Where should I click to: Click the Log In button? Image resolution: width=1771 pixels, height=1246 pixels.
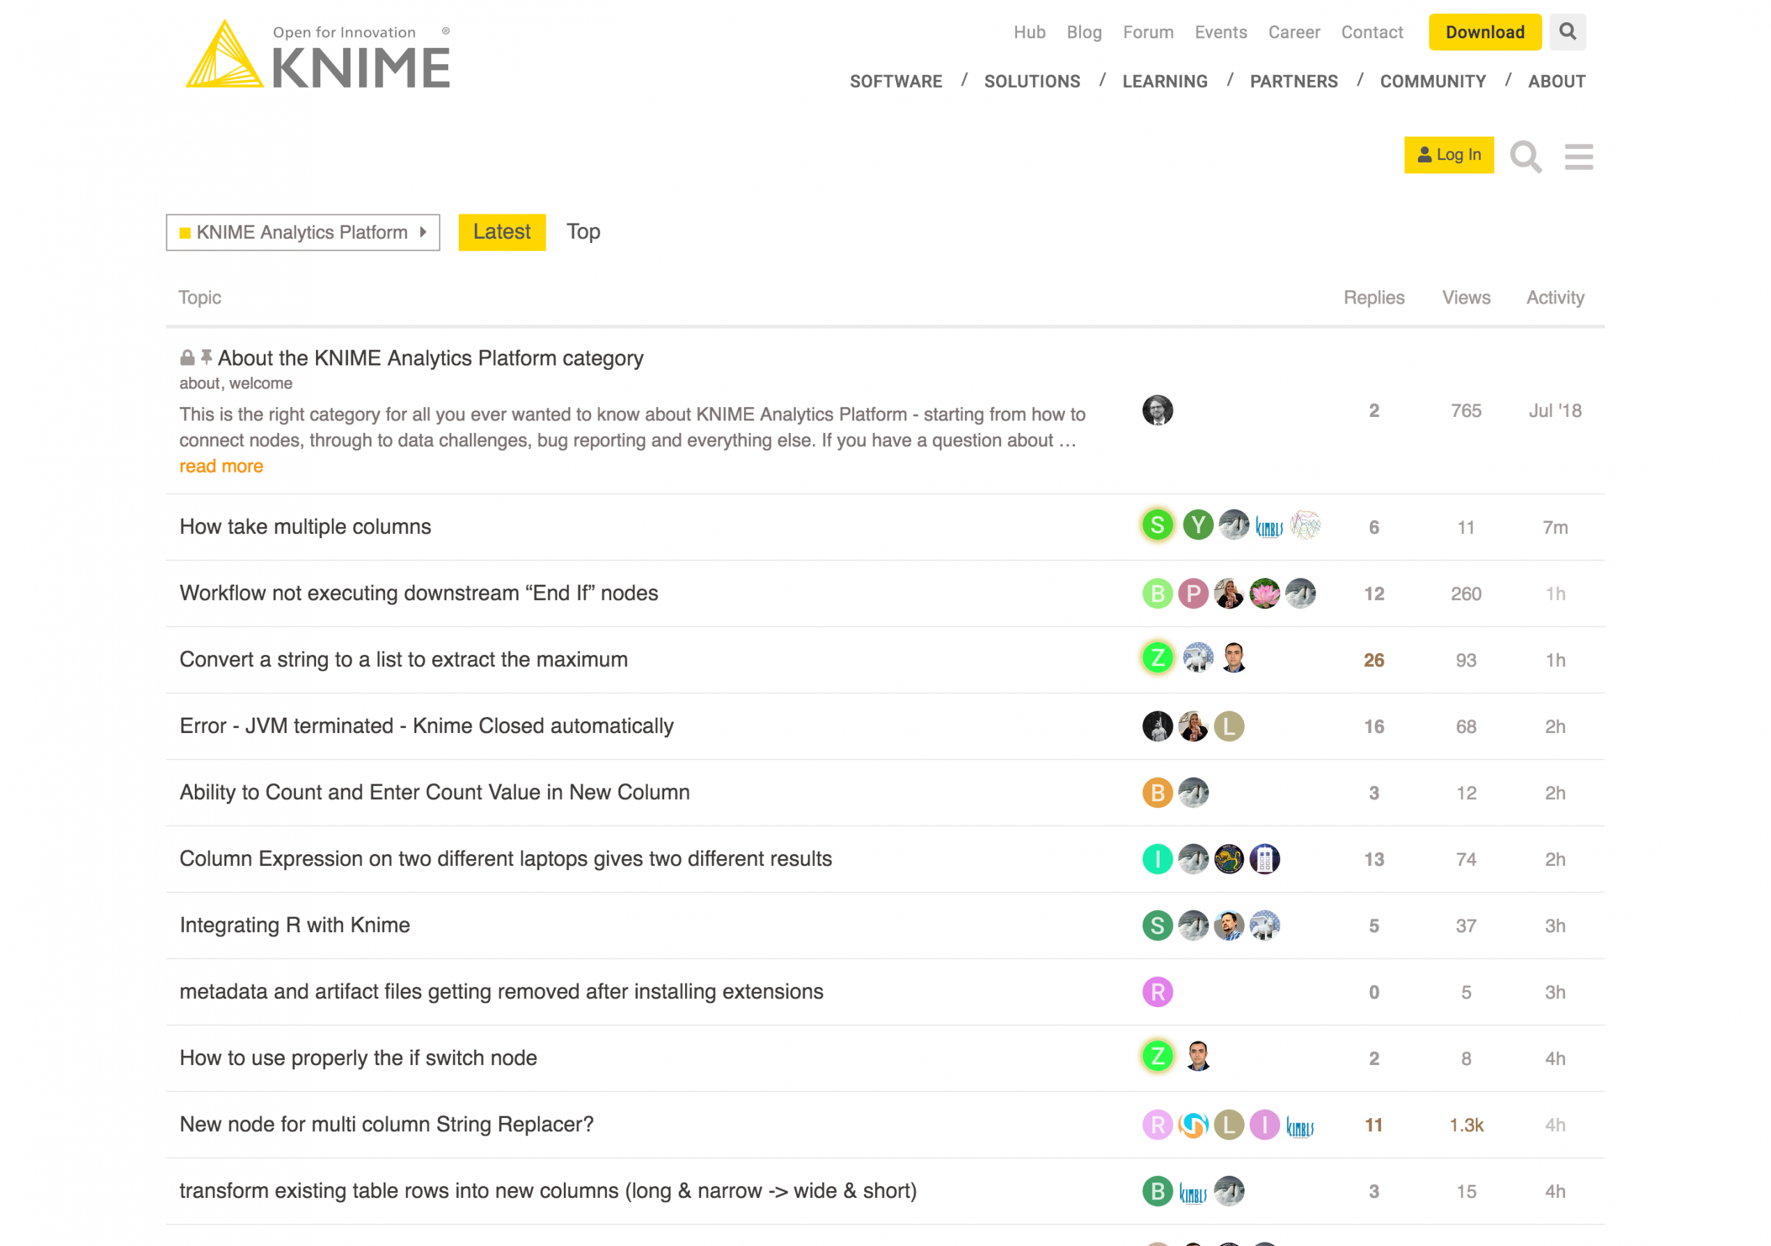pos(1449,155)
